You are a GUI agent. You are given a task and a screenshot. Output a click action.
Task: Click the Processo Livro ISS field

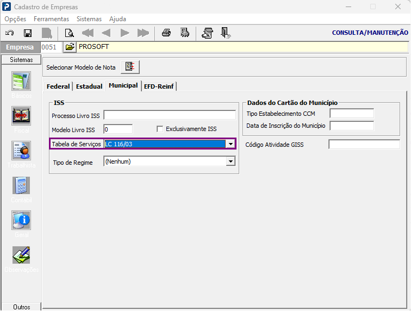pyautogui.click(x=170, y=115)
